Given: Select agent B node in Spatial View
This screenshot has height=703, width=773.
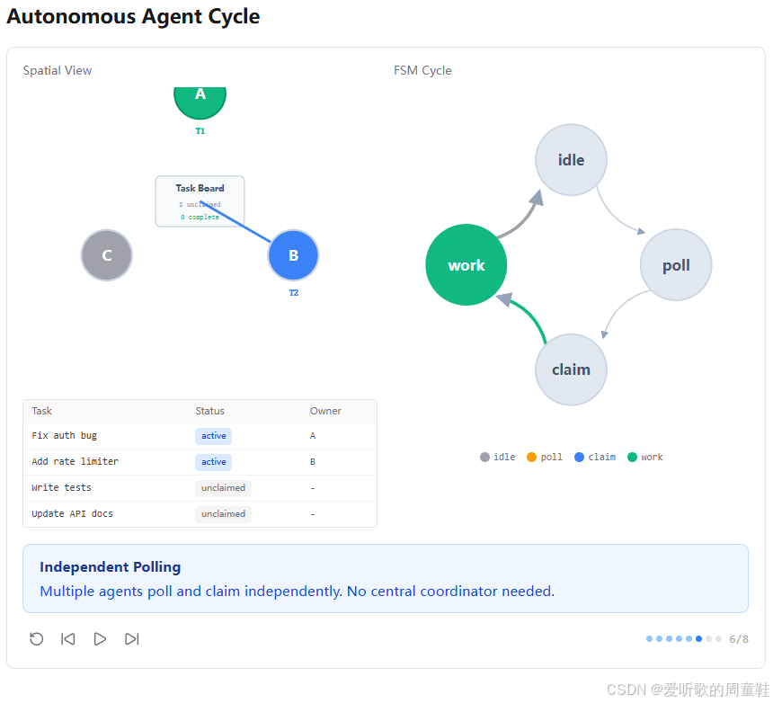Looking at the screenshot, I should [x=293, y=255].
